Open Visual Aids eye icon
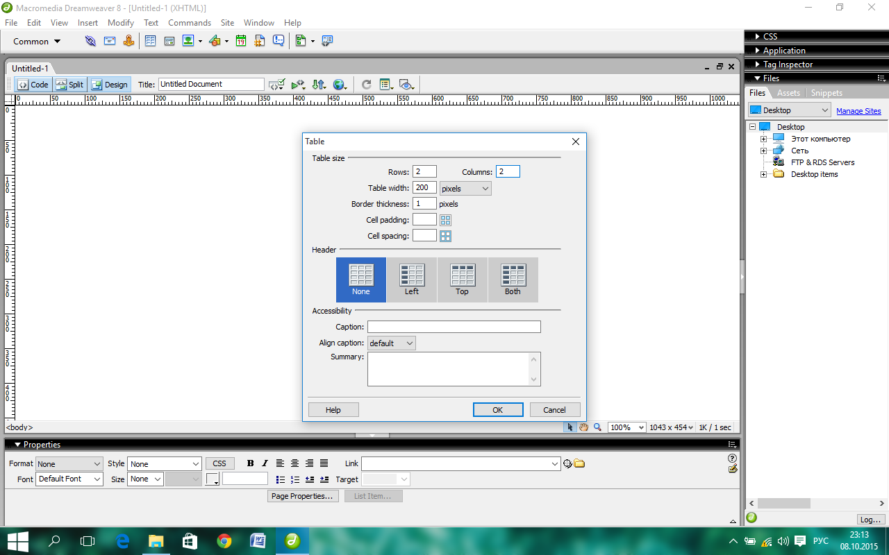The width and height of the screenshot is (889, 555). click(x=407, y=85)
